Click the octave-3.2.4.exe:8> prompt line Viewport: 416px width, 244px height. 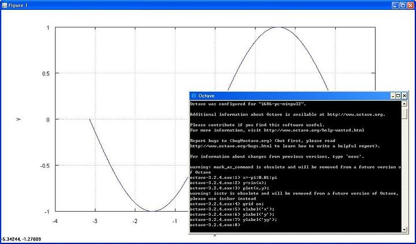click(215, 224)
